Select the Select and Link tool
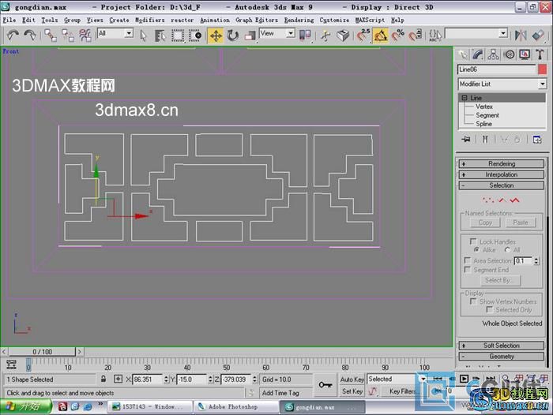The height and width of the screenshot is (415, 553). coord(51,36)
